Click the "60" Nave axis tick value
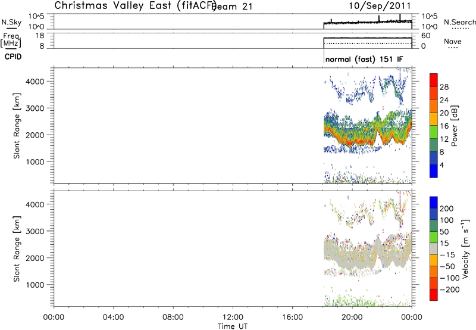The width and height of the screenshot is (476, 330). click(425, 36)
